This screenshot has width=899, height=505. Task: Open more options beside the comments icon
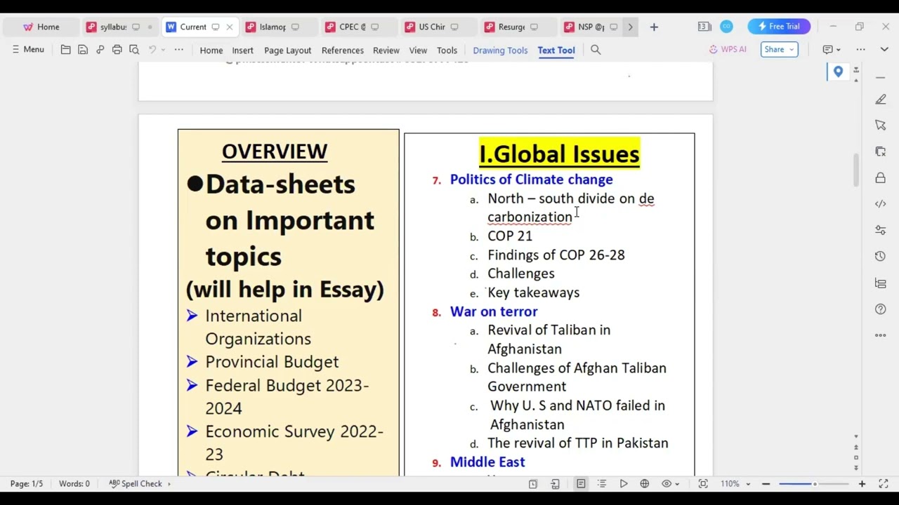point(861,49)
